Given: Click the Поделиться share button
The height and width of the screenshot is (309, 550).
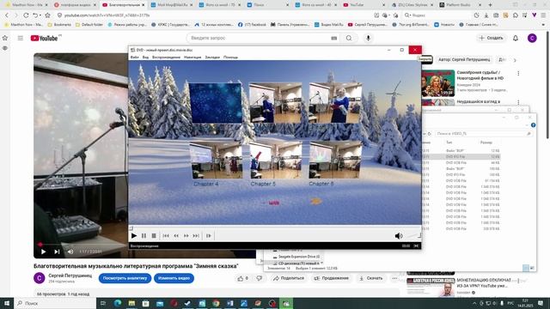Looking at the screenshot, I should 289,278.
